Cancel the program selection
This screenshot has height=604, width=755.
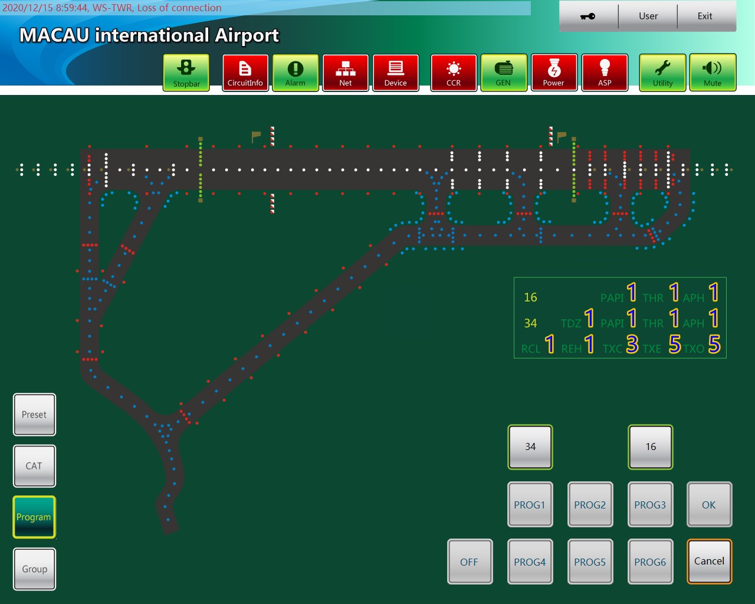pos(710,562)
